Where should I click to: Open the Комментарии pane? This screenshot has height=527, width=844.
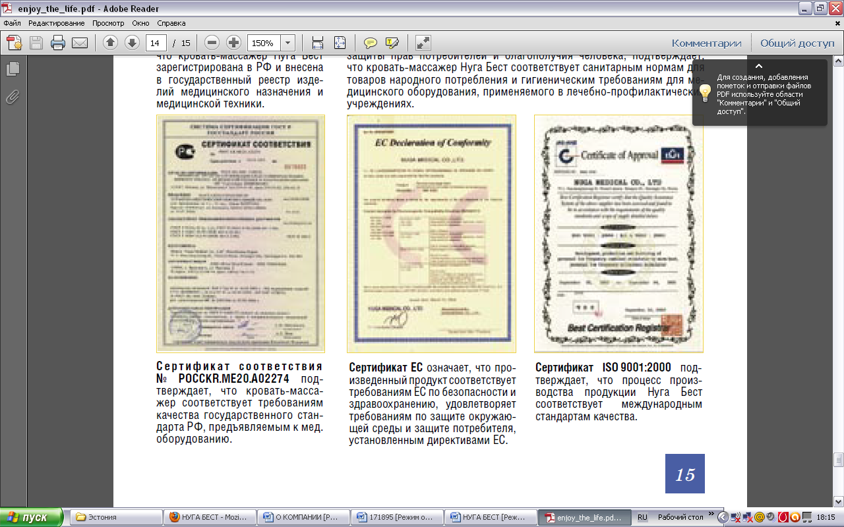707,43
